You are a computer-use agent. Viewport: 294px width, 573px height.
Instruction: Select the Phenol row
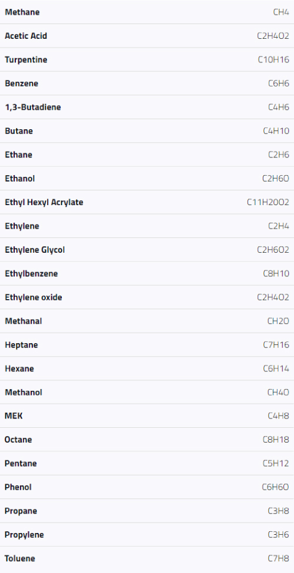click(x=147, y=487)
